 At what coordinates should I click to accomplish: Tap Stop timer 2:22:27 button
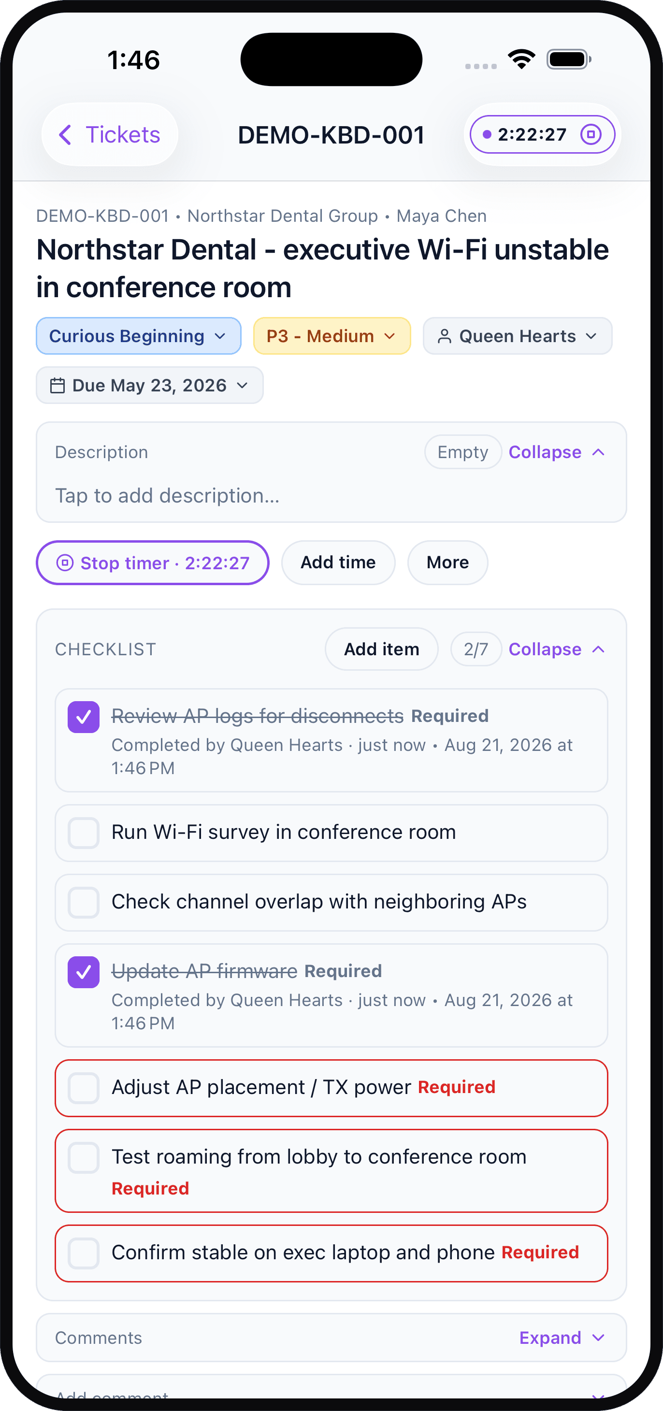click(152, 562)
